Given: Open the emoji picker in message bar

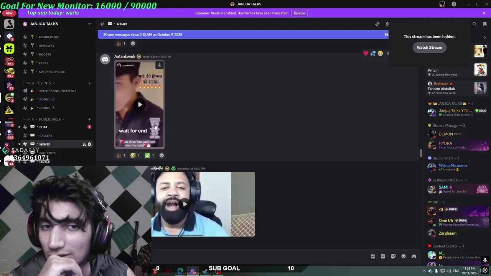Looking at the screenshot, I should (404, 256).
